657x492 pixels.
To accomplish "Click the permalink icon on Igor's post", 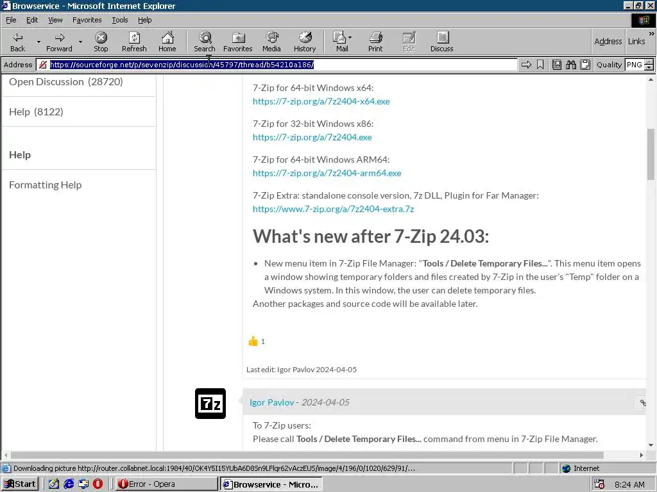I will [642, 403].
